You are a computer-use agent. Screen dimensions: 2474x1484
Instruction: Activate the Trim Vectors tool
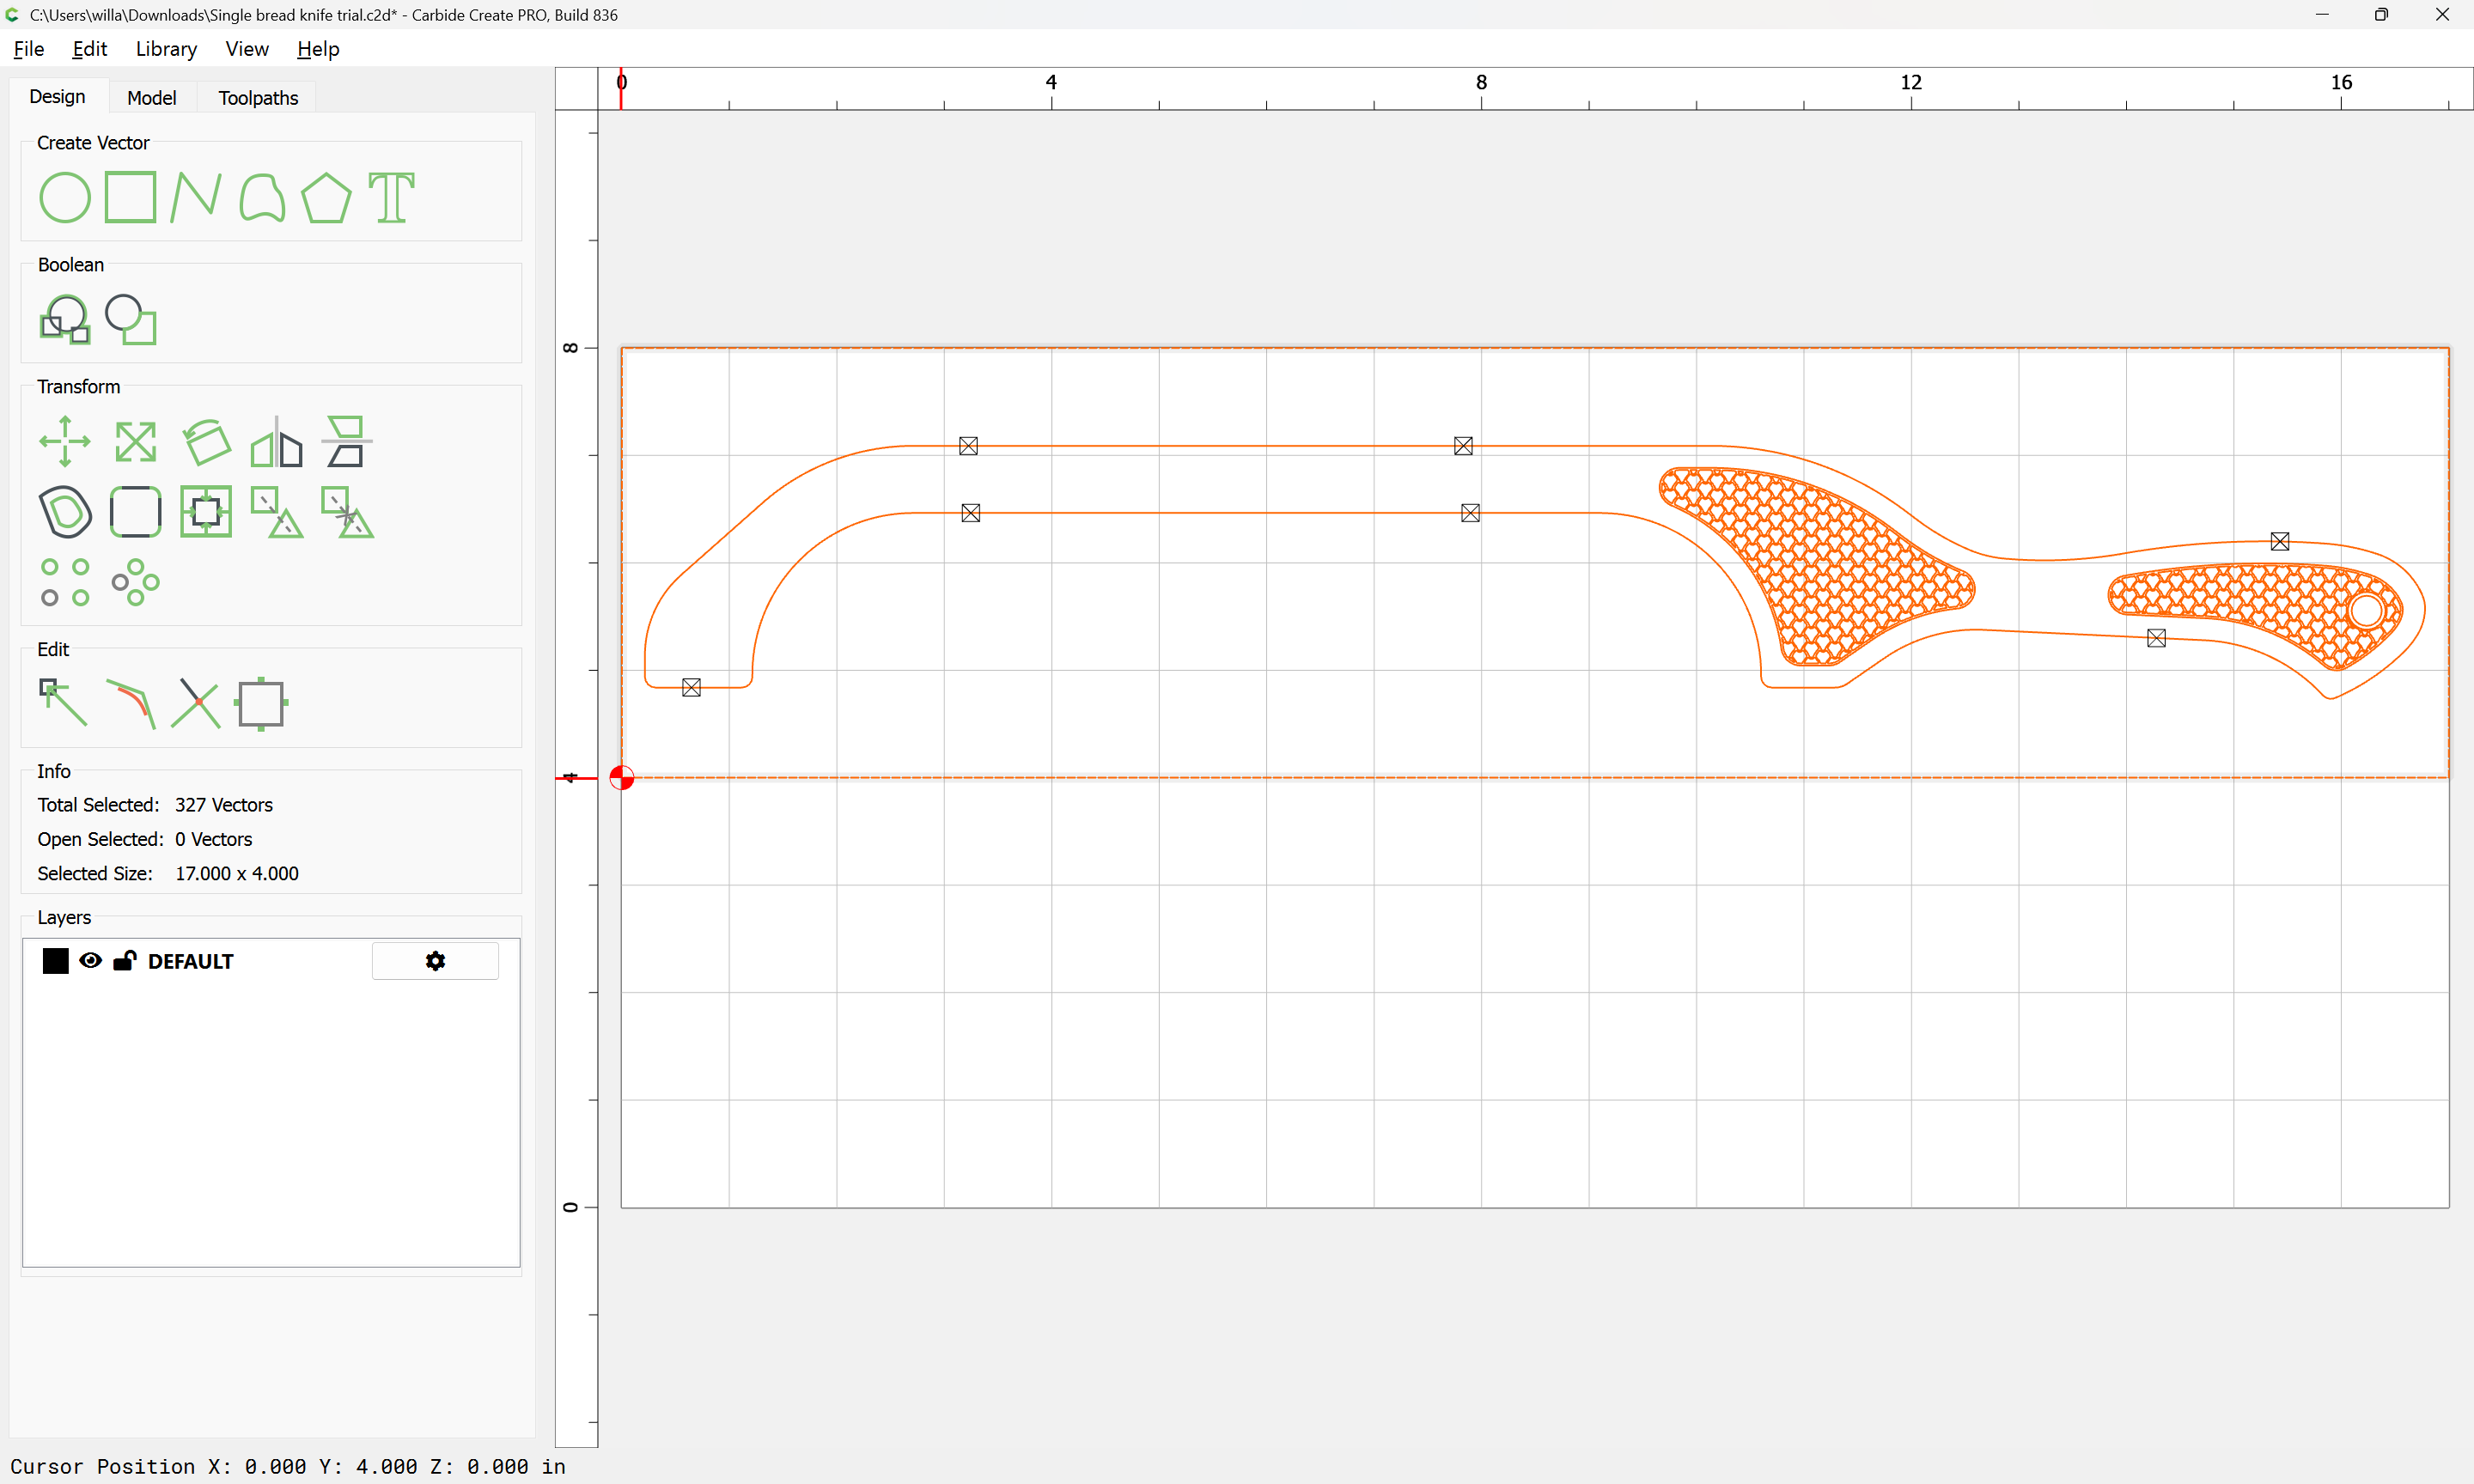click(195, 702)
